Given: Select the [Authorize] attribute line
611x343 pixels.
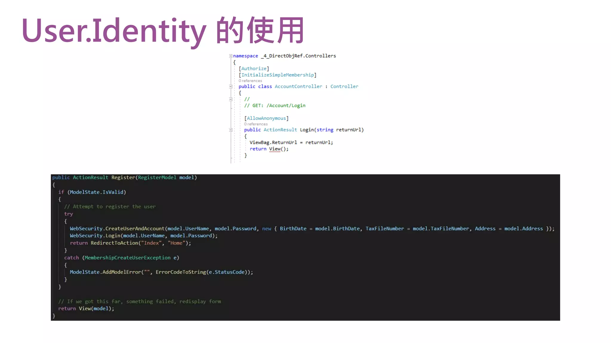Looking at the screenshot, I should pos(254,68).
